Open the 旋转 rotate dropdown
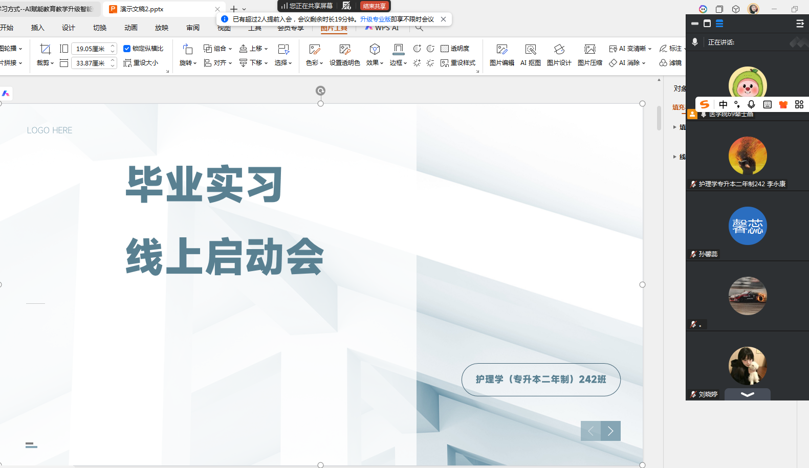 pyautogui.click(x=188, y=63)
